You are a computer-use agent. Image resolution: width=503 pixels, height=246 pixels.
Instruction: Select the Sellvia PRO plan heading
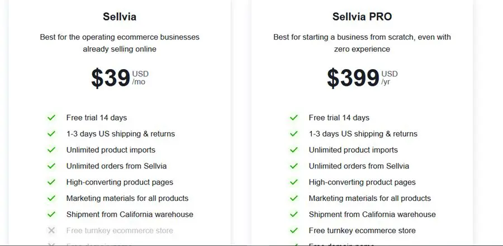pyautogui.click(x=362, y=17)
